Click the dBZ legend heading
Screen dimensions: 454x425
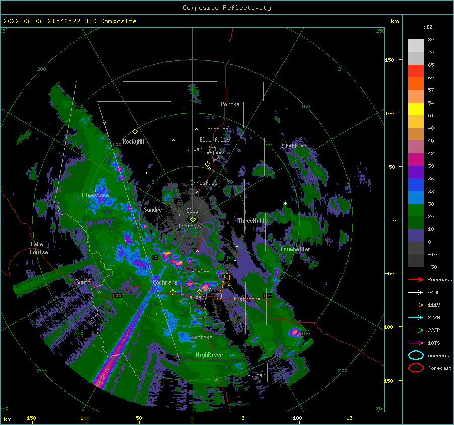point(428,27)
